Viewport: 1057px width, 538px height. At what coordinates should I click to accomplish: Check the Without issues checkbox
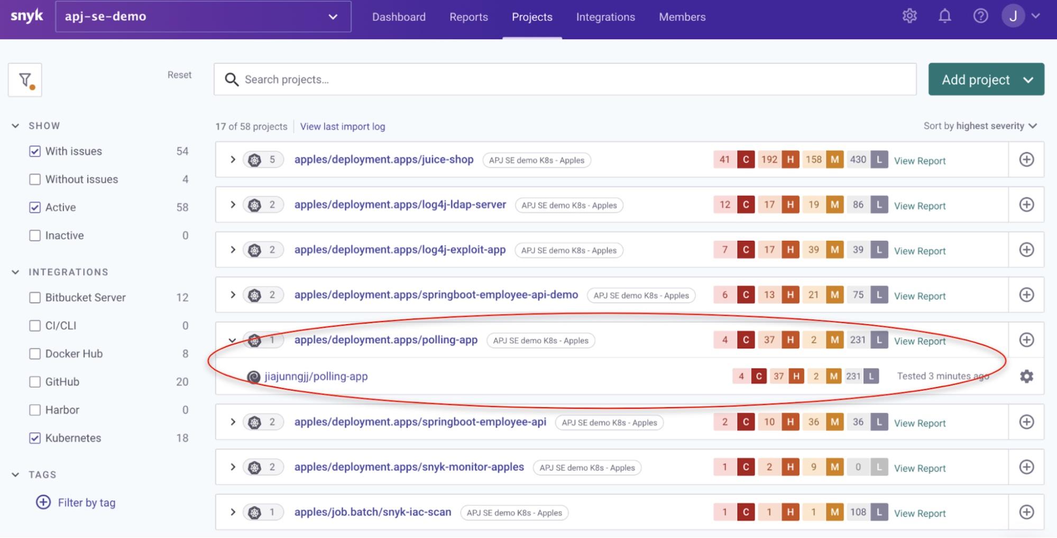[x=35, y=179]
